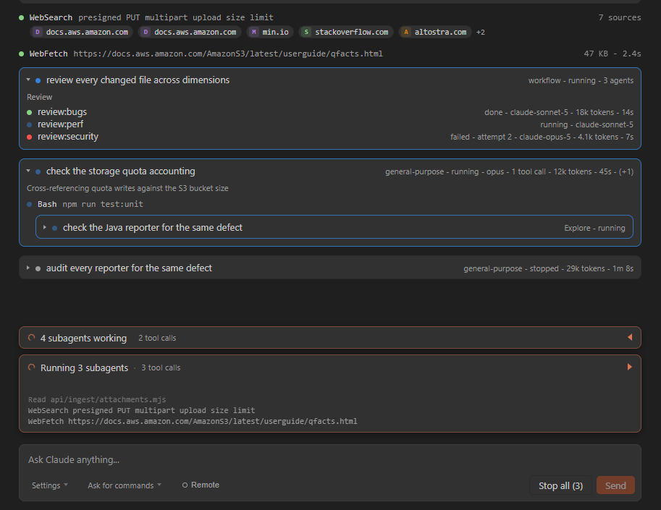Focus the 'Ask Claude anything...' input
661x510 pixels.
(330, 460)
